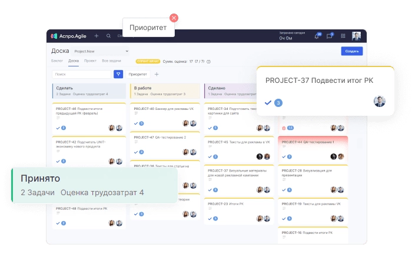Open card PROJECT-47 QA-тестирование 2
Image resolution: width=412 pixels, height=268 pixels.
pyautogui.click(x=165, y=145)
